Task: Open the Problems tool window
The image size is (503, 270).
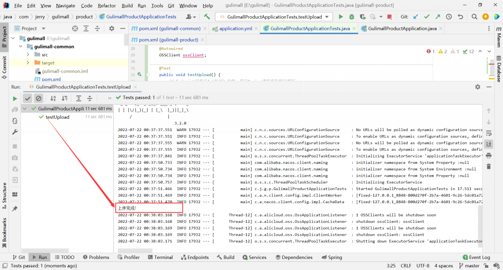Action: pos(96,257)
